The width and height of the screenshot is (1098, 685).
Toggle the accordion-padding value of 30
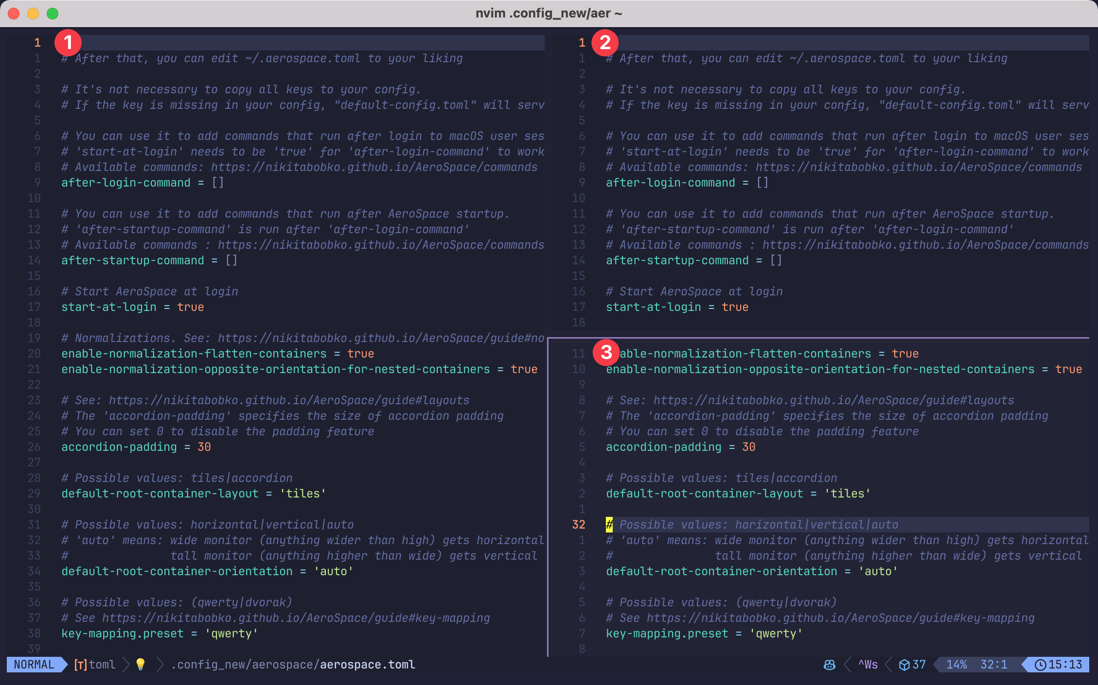click(x=204, y=446)
